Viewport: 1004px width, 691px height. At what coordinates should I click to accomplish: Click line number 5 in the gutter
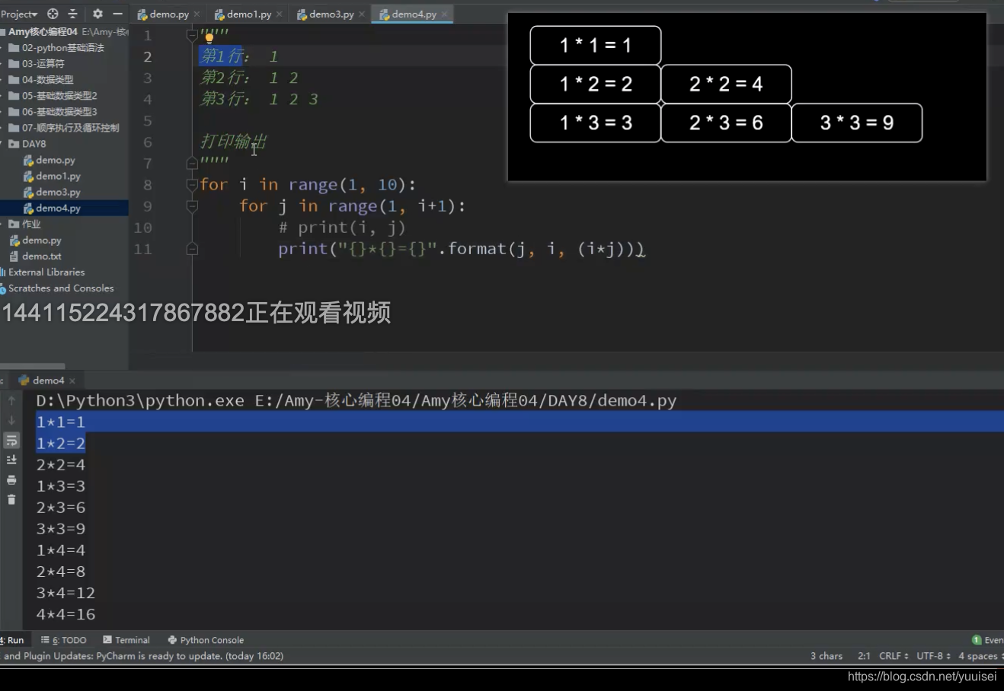148,121
